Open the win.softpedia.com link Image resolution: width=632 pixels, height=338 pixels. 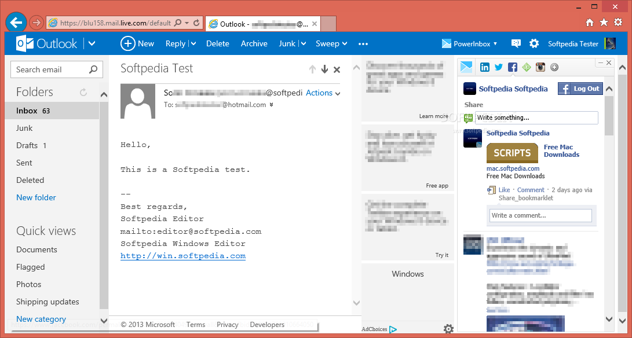coord(183,256)
